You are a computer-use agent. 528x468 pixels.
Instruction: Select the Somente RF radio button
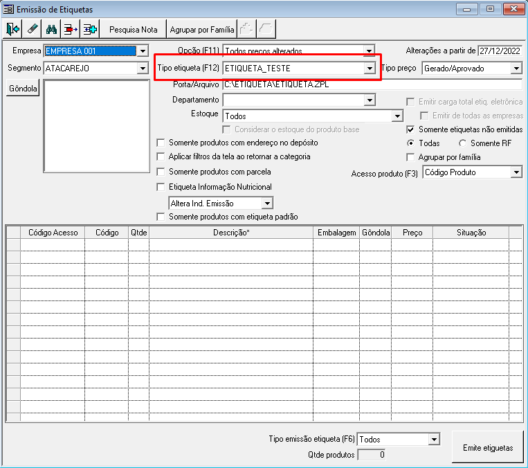click(463, 143)
